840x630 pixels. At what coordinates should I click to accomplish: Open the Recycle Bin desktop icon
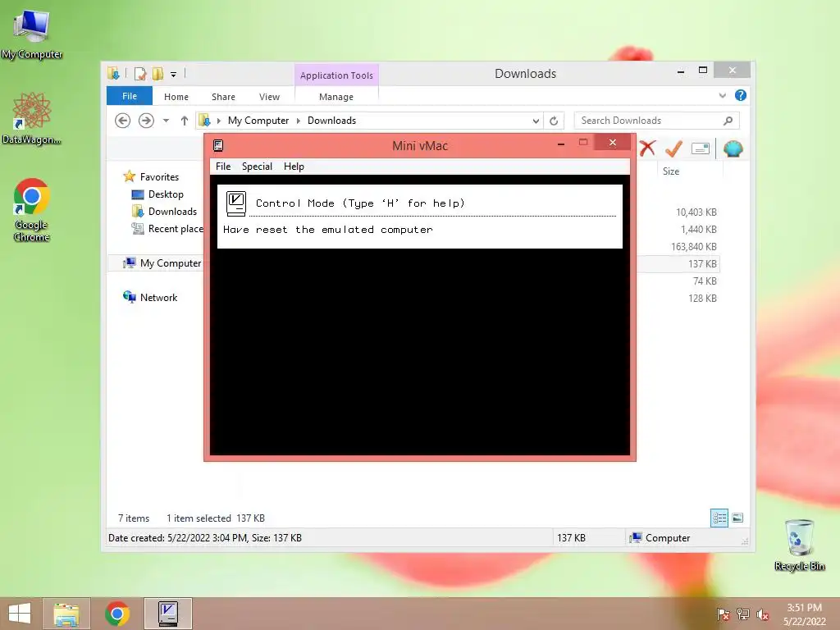(799, 545)
